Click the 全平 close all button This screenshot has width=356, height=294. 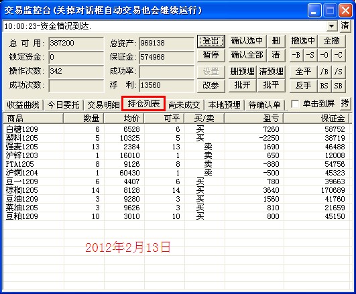pyautogui.click(x=303, y=72)
